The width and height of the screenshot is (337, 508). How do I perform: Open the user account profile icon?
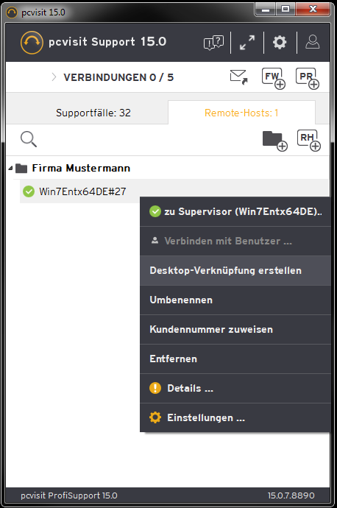click(313, 42)
